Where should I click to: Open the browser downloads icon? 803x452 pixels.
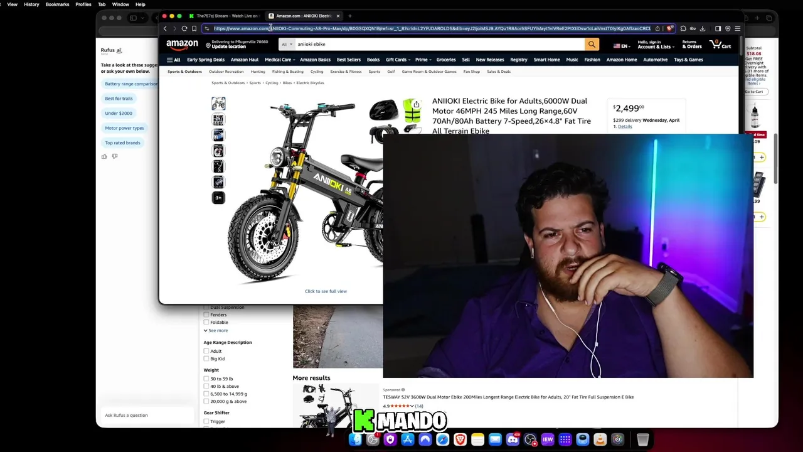[x=702, y=28]
